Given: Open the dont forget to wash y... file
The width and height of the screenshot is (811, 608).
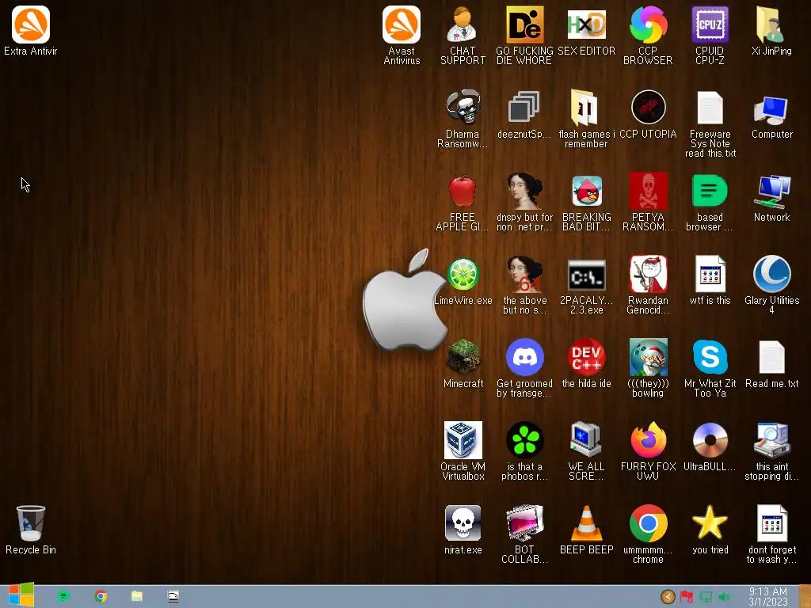Looking at the screenshot, I should pyautogui.click(x=771, y=535).
